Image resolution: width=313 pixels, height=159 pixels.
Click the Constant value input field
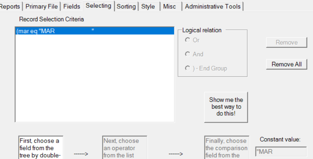coord(281,151)
